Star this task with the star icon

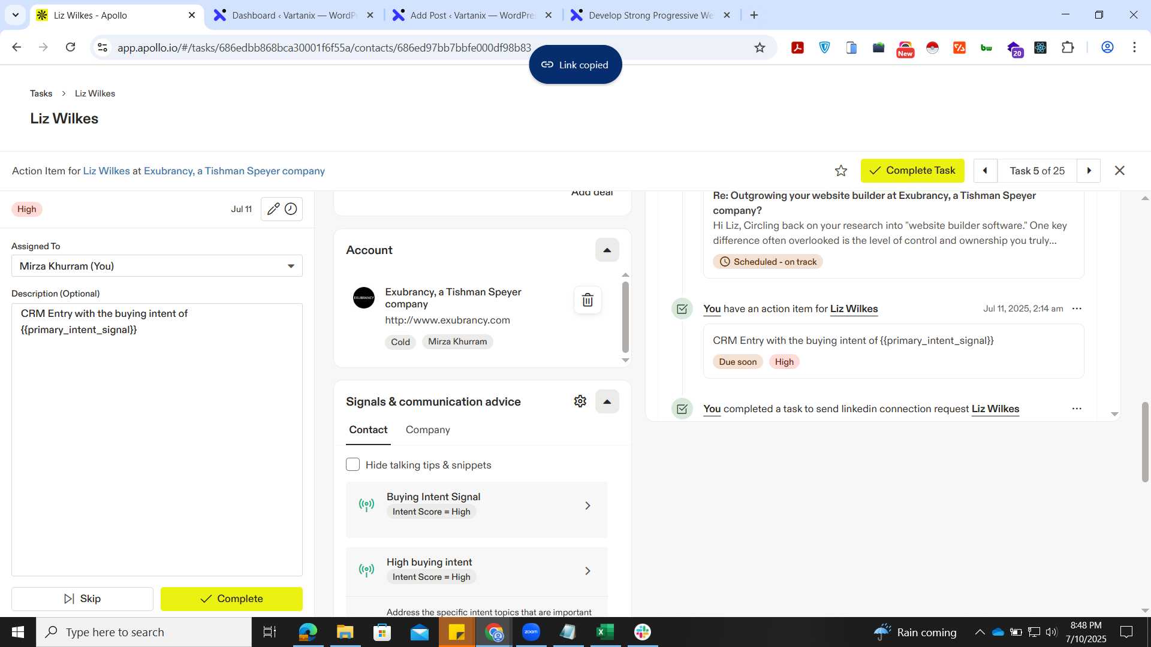tap(841, 171)
